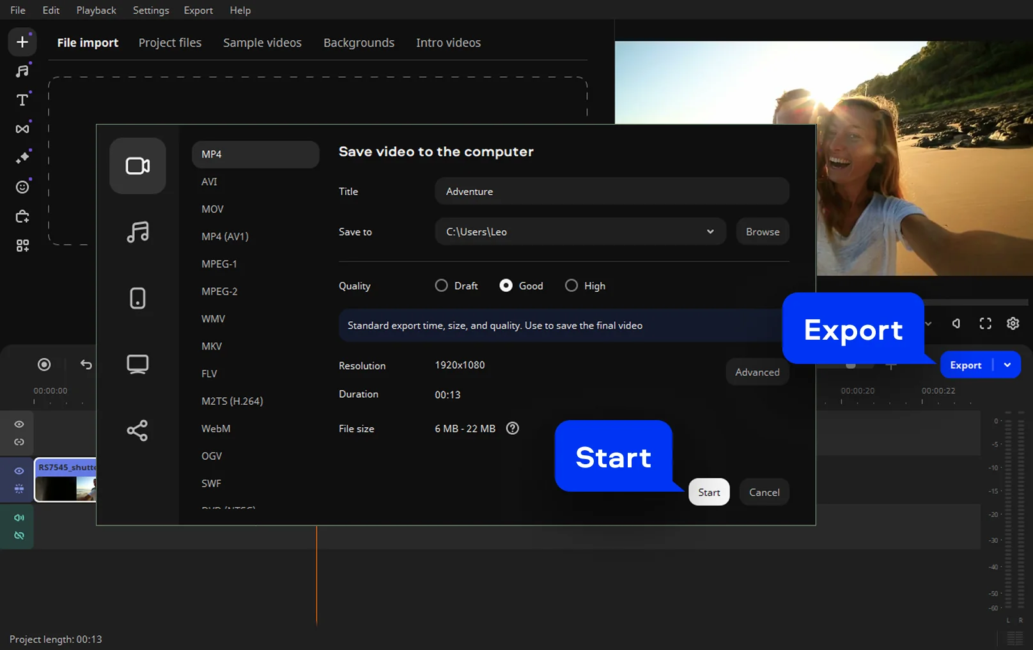Choose MOV from the format list
The width and height of the screenshot is (1033, 650).
212,209
